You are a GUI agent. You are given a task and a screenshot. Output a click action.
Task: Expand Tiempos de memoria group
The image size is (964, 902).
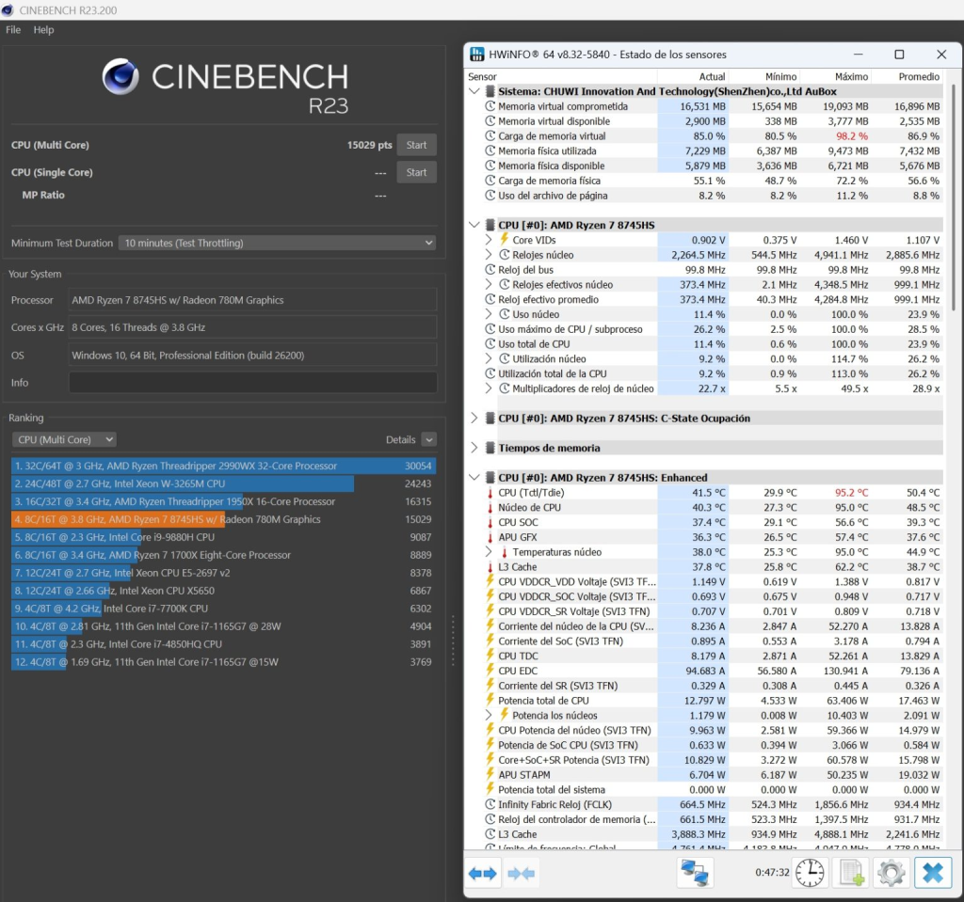tap(474, 448)
